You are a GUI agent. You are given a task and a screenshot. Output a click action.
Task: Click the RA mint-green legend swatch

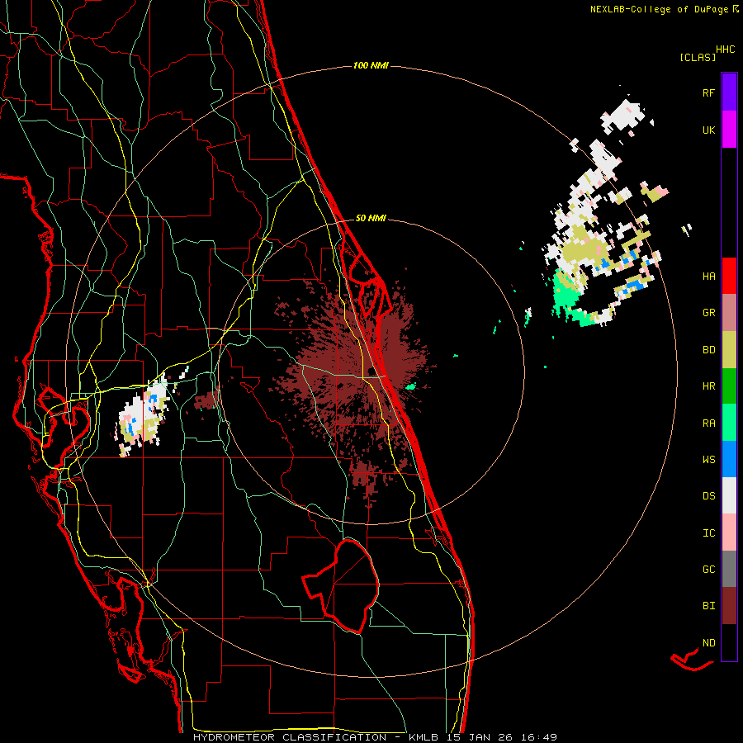tap(729, 423)
